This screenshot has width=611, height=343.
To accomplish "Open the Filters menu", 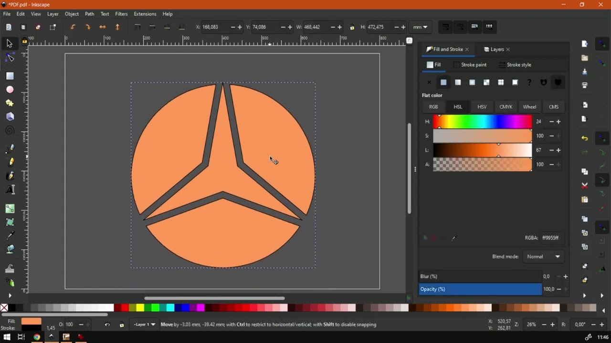I will 121,14.
